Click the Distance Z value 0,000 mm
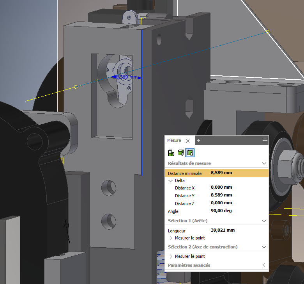304x284 pixels. 221,203
